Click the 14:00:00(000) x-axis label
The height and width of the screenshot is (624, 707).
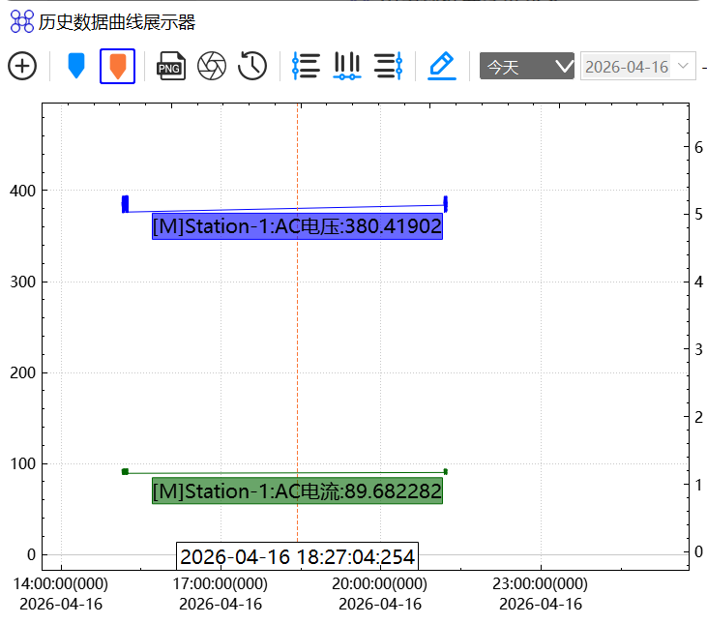click(61, 583)
